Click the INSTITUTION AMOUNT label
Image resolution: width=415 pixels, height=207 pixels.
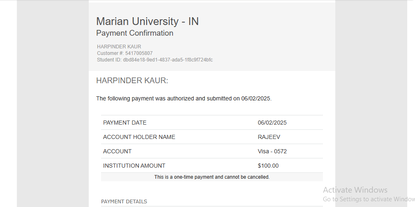[134, 166]
